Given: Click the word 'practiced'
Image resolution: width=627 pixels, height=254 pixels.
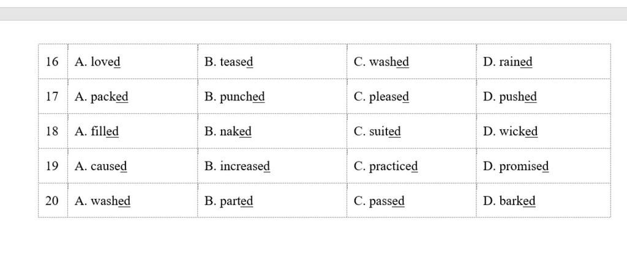Looking at the screenshot, I should (x=393, y=166).
